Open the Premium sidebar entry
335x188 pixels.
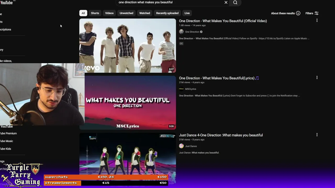click(x=8, y=133)
